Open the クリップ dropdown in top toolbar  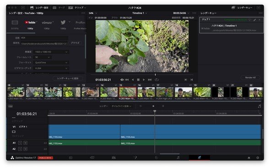[77, 8]
